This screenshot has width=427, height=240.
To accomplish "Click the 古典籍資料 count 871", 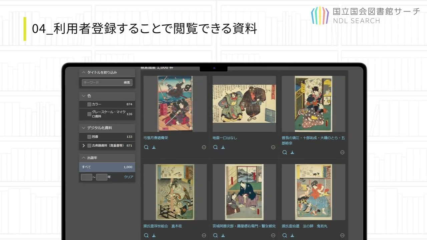I will [x=129, y=146].
